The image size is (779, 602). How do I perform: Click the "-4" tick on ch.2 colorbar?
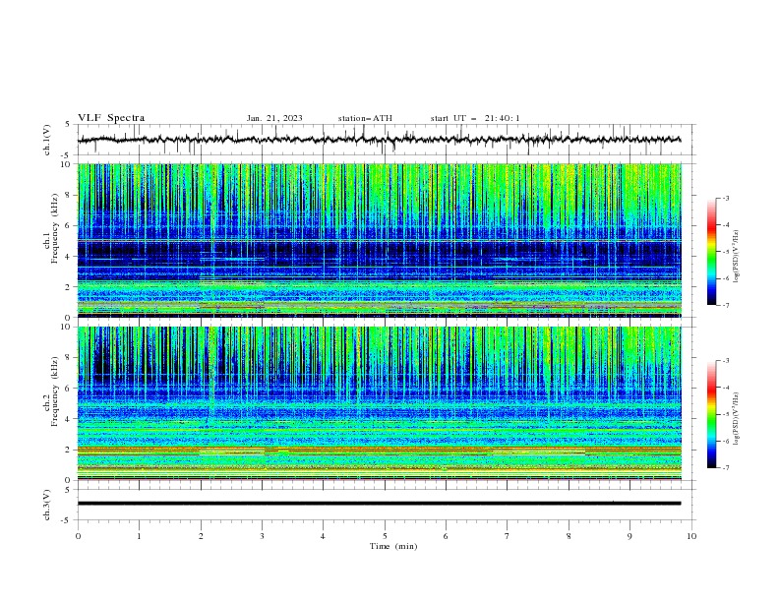click(x=725, y=388)
